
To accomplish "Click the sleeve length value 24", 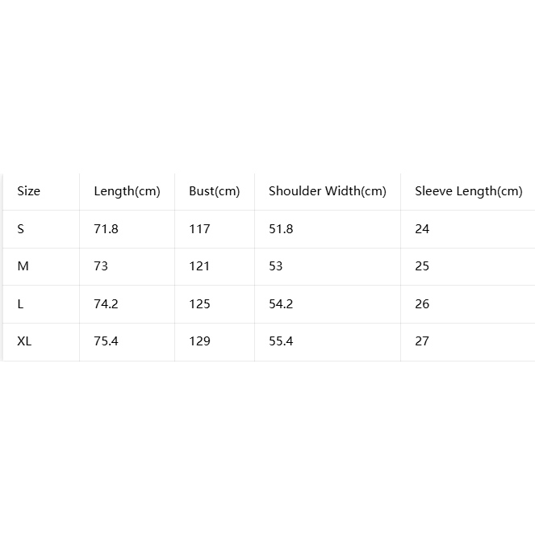I will (x=422, y=229).
